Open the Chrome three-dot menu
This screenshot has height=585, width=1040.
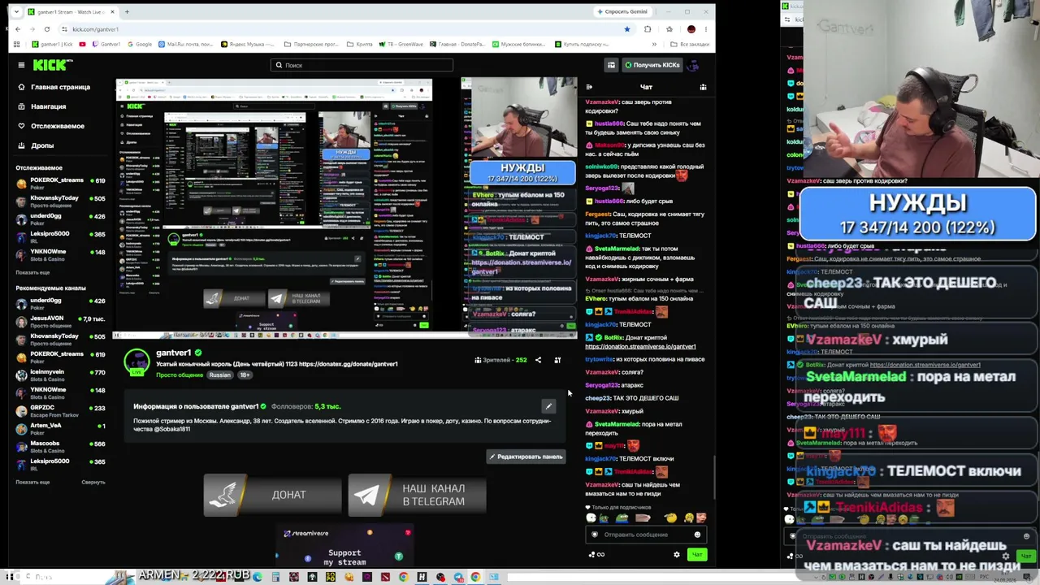click(x=706, y=29)
